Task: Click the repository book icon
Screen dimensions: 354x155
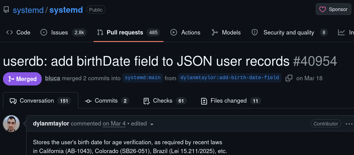Action: (x=6, y=10)
